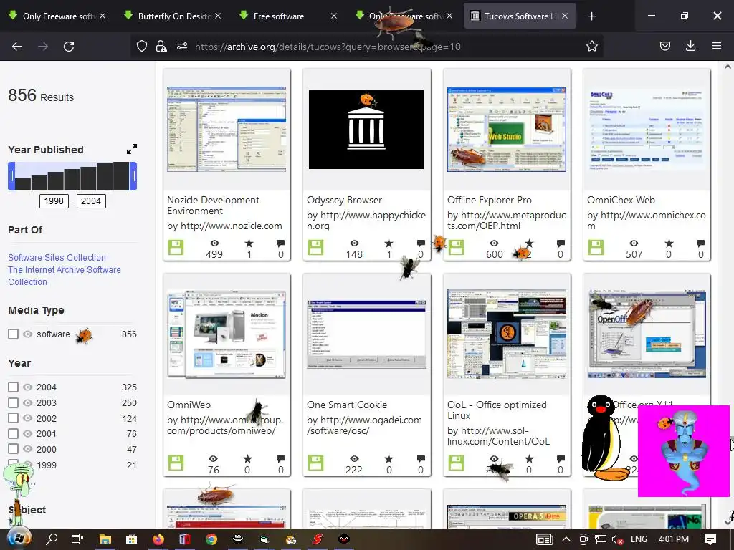This screenshot has width=734, height=550.
Task: Check the software media type checkbox
Action: (x=13, y=334)
